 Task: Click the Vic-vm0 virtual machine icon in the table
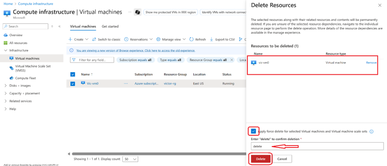[x=83, y=83]
